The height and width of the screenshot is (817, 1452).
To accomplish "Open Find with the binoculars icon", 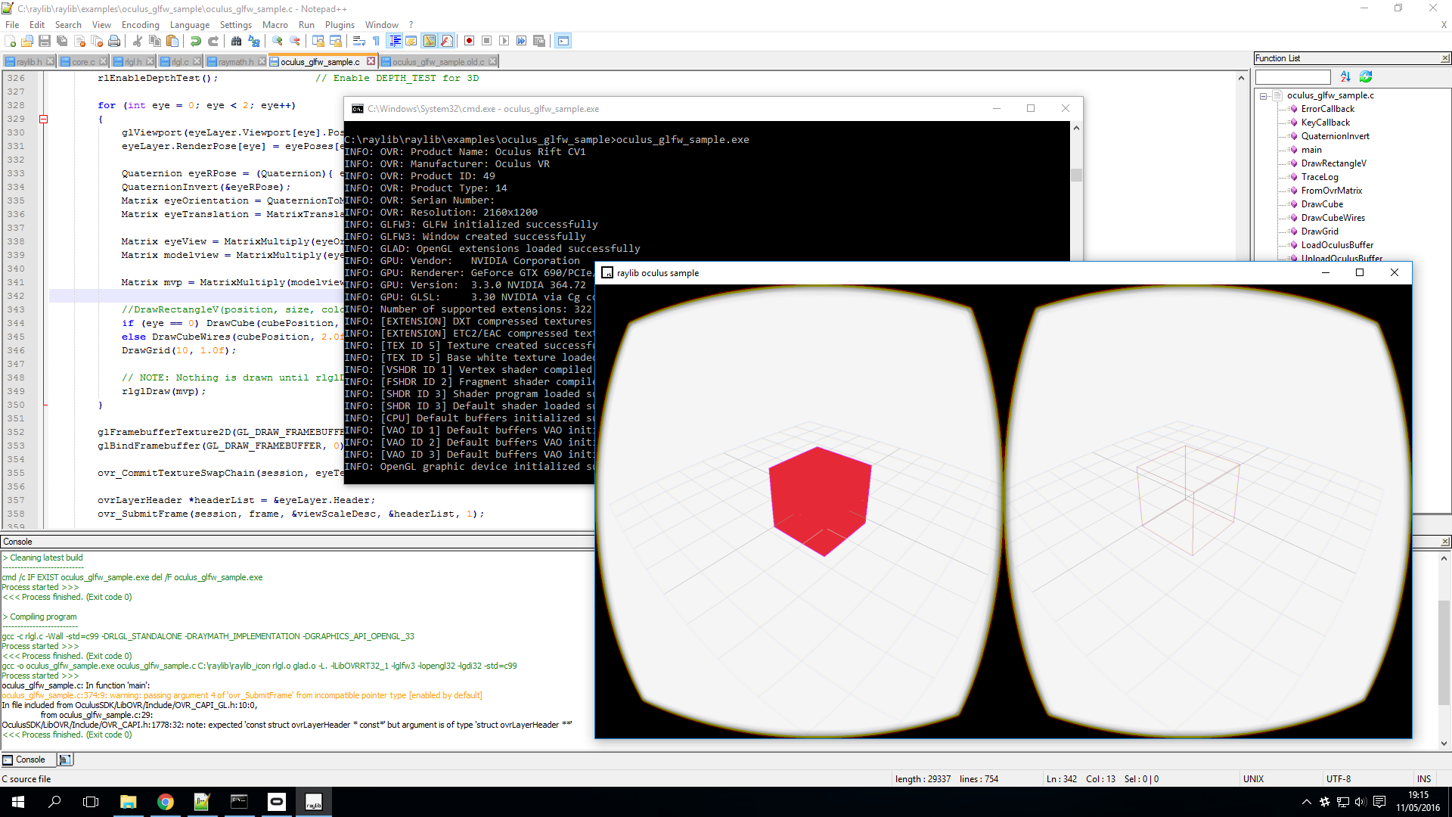I will pos(236,41).
